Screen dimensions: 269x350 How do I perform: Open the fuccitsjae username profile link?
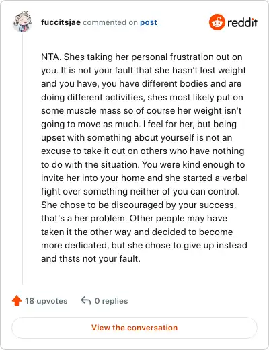point(61,22)
